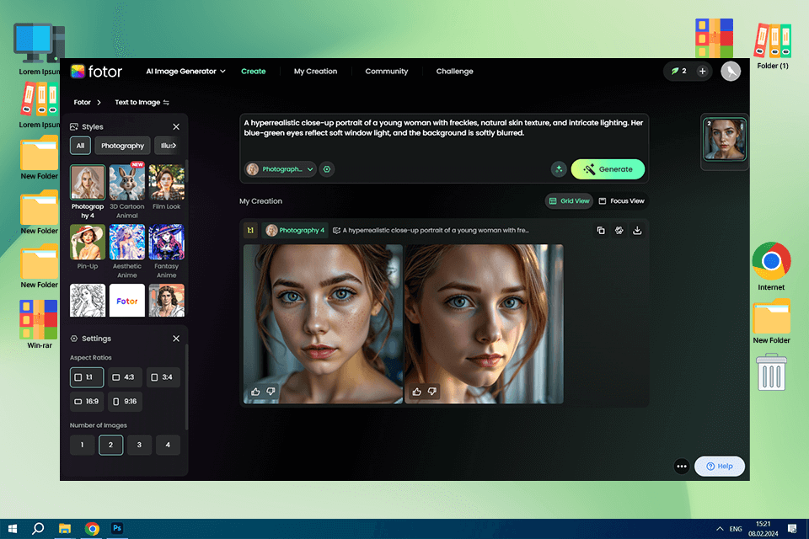Click the 1:1 ratio badge on creation
The image size is (809, 539).
250,231
